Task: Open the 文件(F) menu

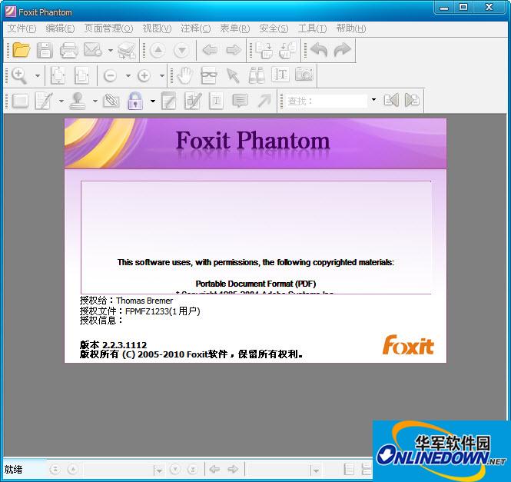Action: pyautogui.click(x=22, y=28)
